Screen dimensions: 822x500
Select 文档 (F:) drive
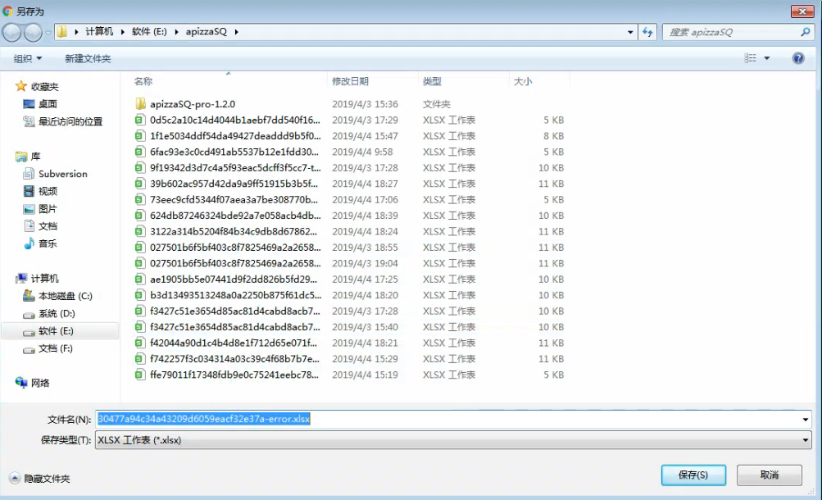pyautogui.click(x=48, y=348)
